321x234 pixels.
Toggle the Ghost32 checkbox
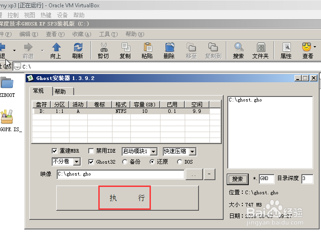click(91, 162)
